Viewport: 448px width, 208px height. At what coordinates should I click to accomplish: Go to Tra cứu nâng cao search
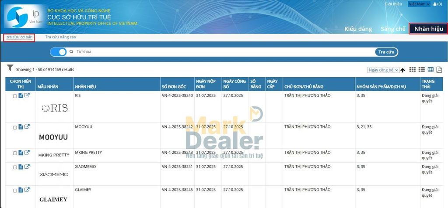point(60,37)
